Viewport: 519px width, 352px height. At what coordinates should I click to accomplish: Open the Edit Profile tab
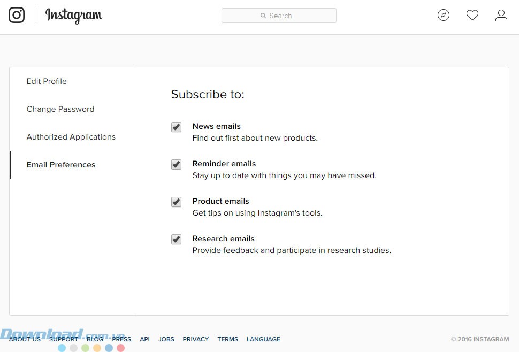[x=47, y=81]
